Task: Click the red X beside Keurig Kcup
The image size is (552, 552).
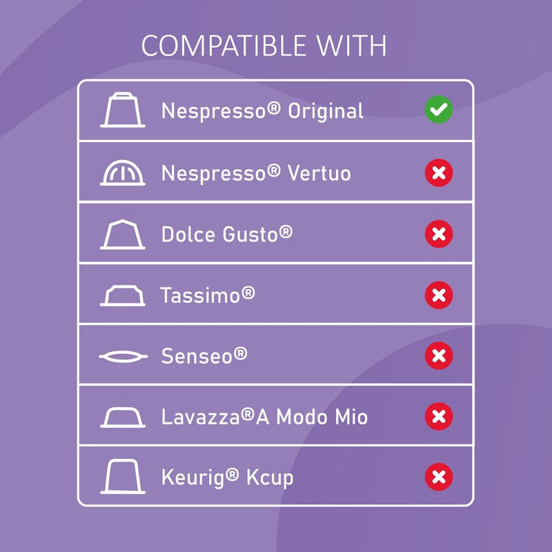Action: [x=438, y=477]
